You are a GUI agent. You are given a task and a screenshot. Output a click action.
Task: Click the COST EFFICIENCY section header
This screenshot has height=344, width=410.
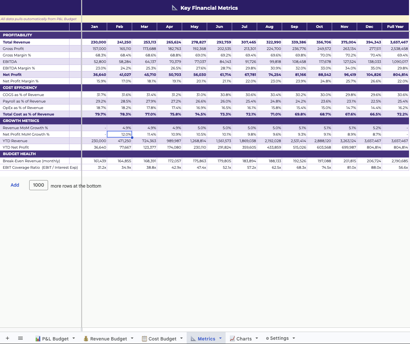20,88
